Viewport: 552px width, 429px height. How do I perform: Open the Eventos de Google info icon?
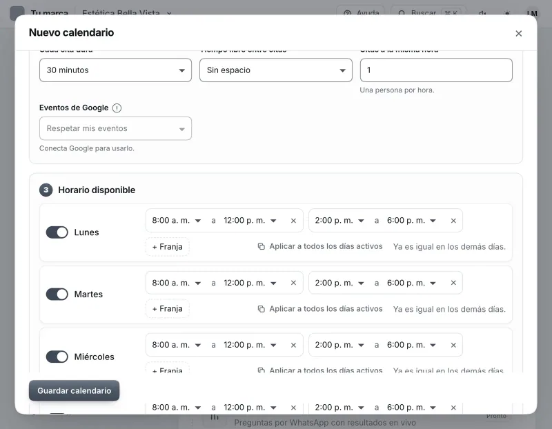[x=117, y=108]
